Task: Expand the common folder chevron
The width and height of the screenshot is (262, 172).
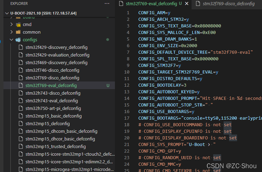Action: [11, 32]
